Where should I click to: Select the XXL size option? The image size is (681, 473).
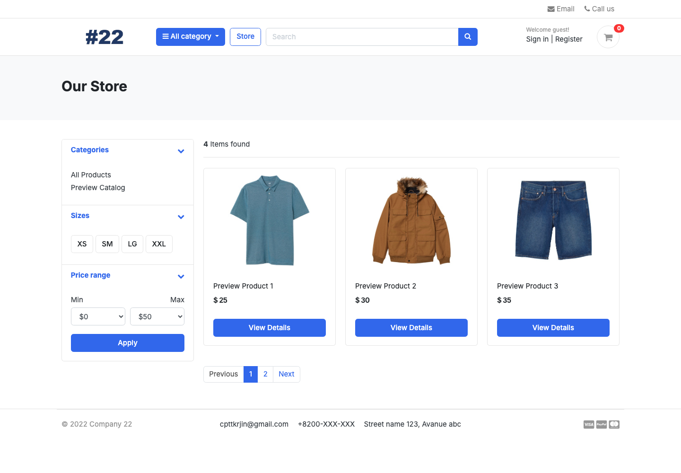point(159,244)
